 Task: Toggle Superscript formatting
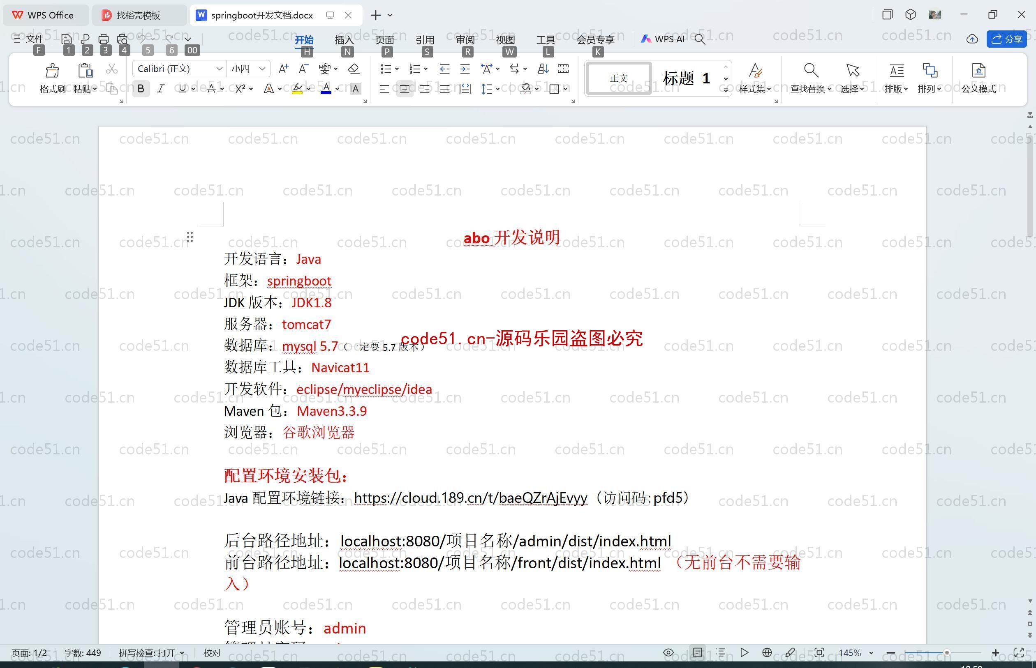[x=240, y=89]
